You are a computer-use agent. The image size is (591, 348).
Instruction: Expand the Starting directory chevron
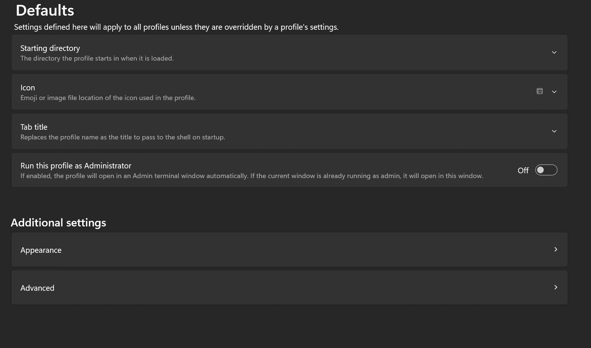coord(554,52)
